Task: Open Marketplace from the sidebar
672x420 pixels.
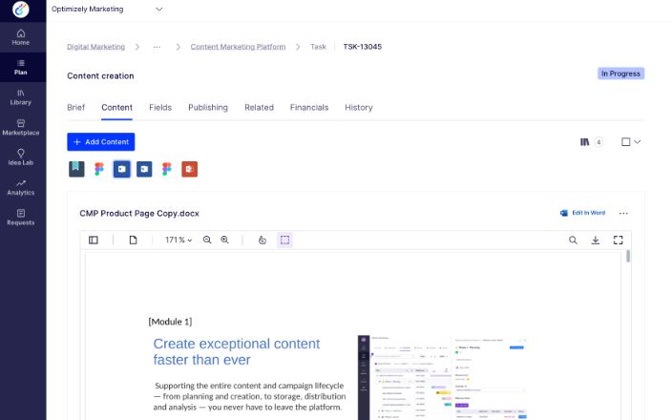Action: [x=21, y=127]
